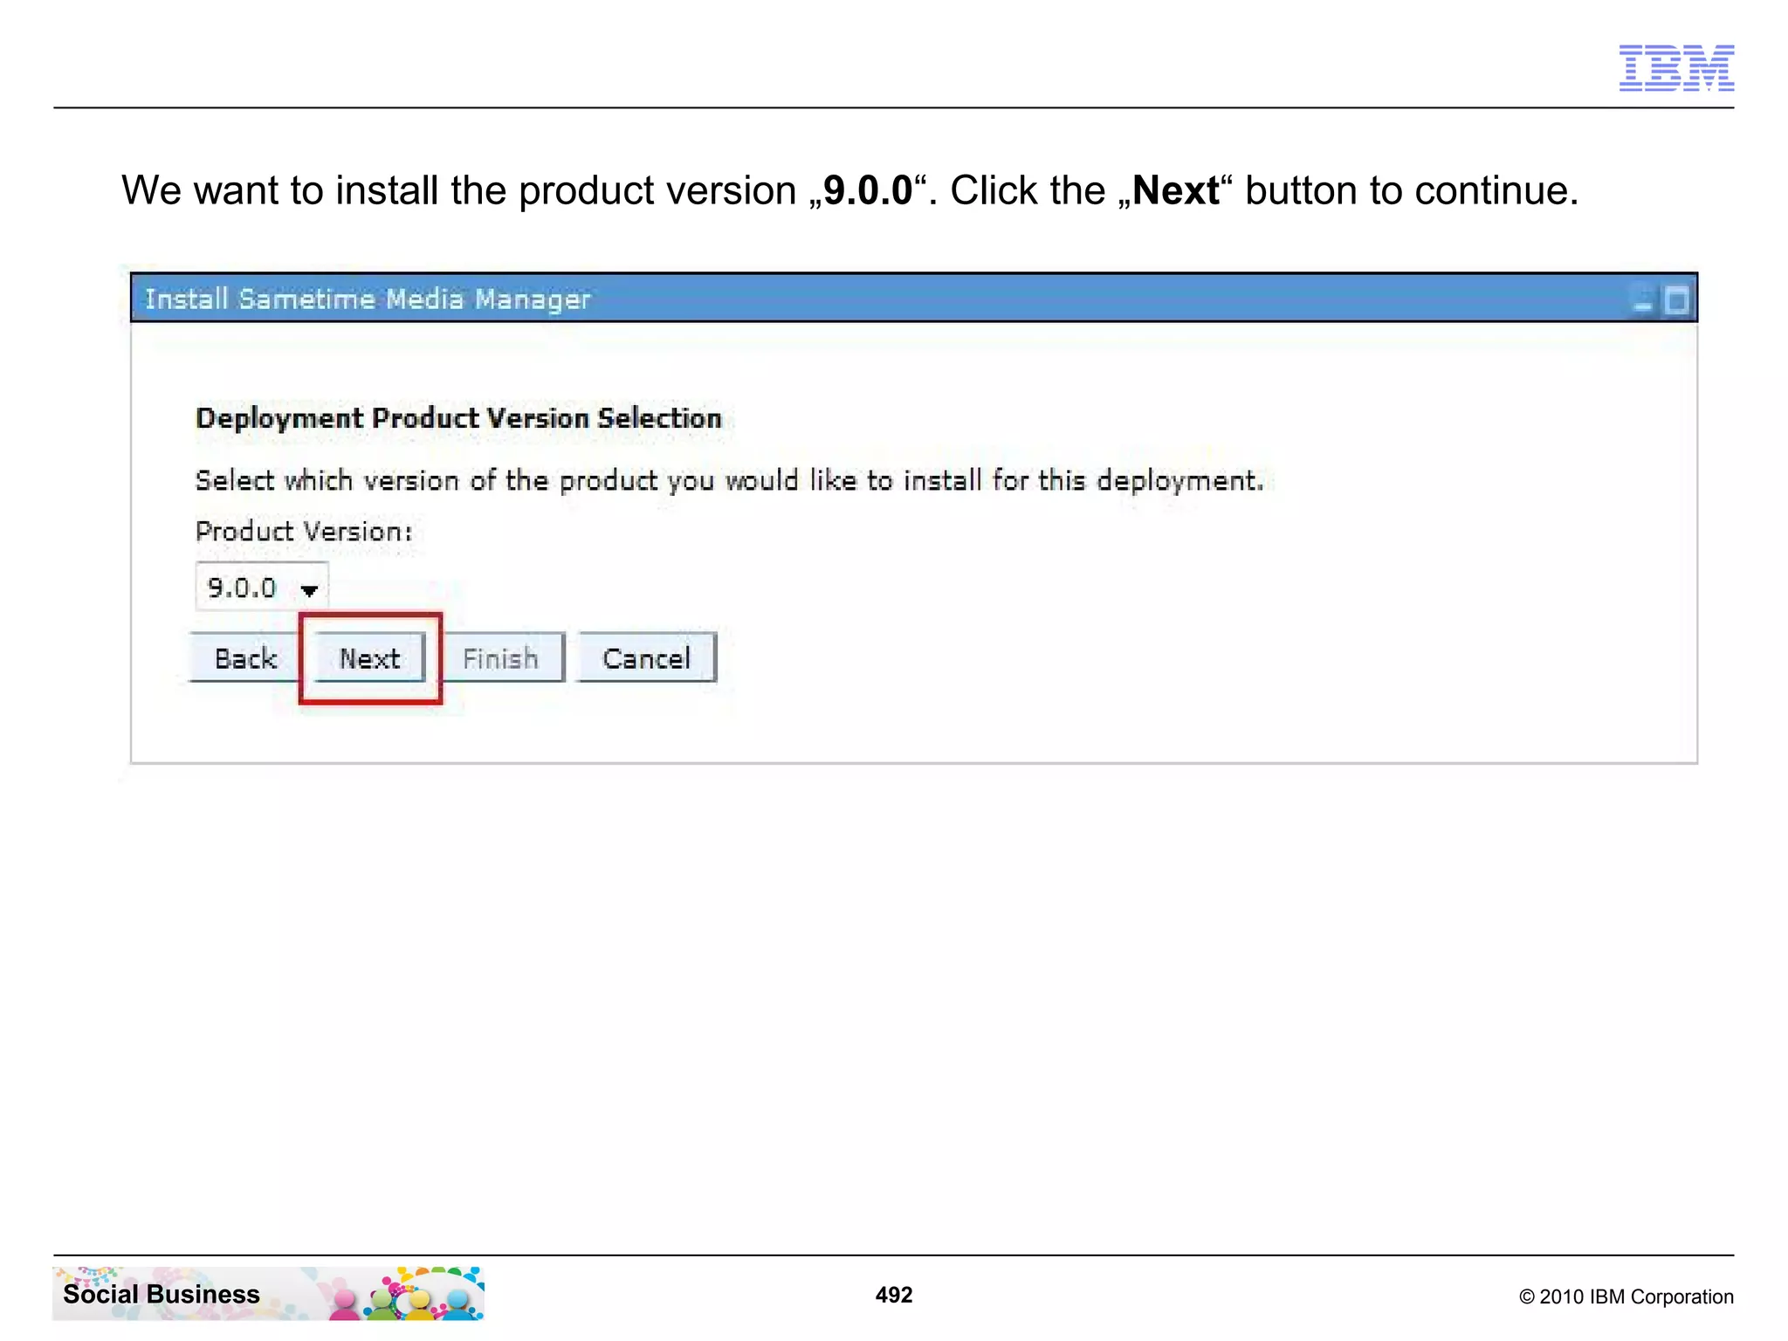Image resolution: width=1788 pixels, height=1341 pixels.
Task: Click the 'Install Sametime Media Manager' title
Action: 368,299
